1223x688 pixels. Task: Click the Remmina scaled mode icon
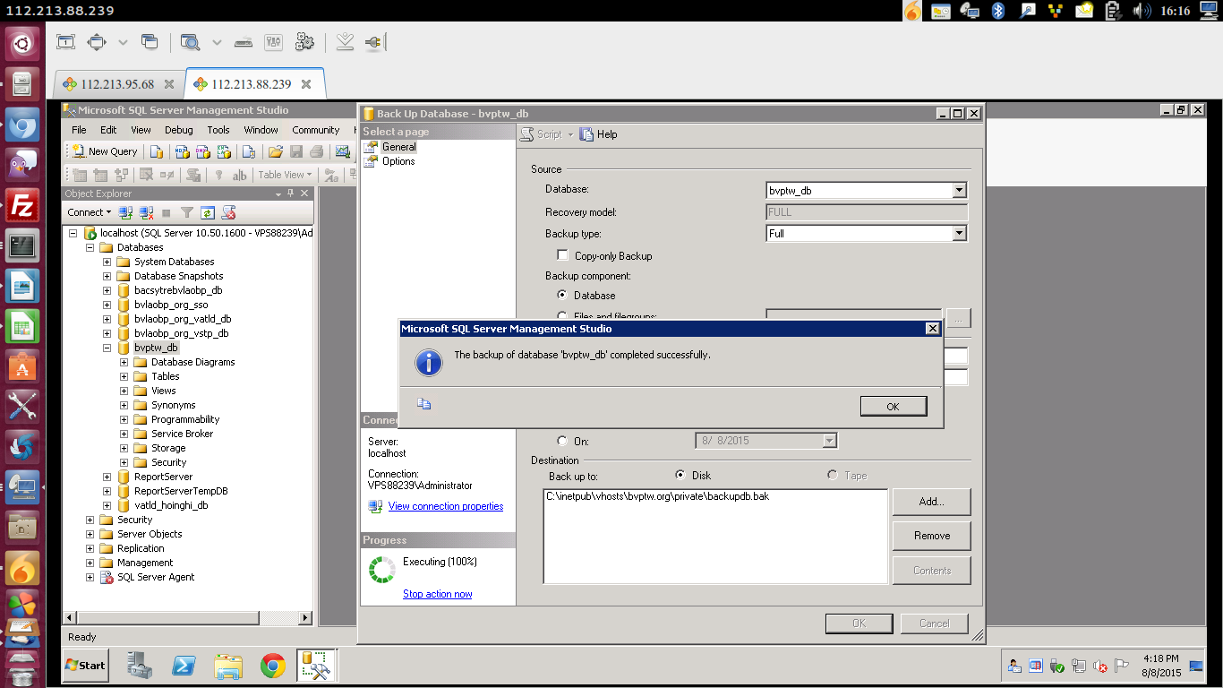pyautogui.click(x=190, y=42)
